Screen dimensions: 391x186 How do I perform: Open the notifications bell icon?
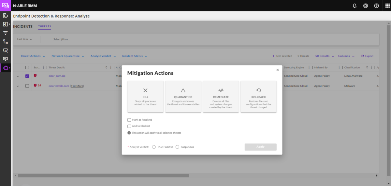(355, 6)
